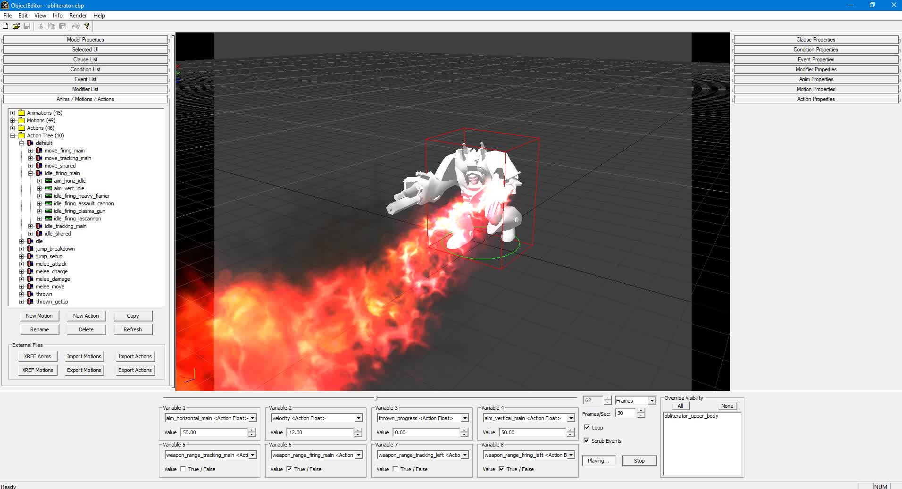Click the animation timeline slider handle
This screenshot has height=489, width=902.
click(x=376, y=398)
